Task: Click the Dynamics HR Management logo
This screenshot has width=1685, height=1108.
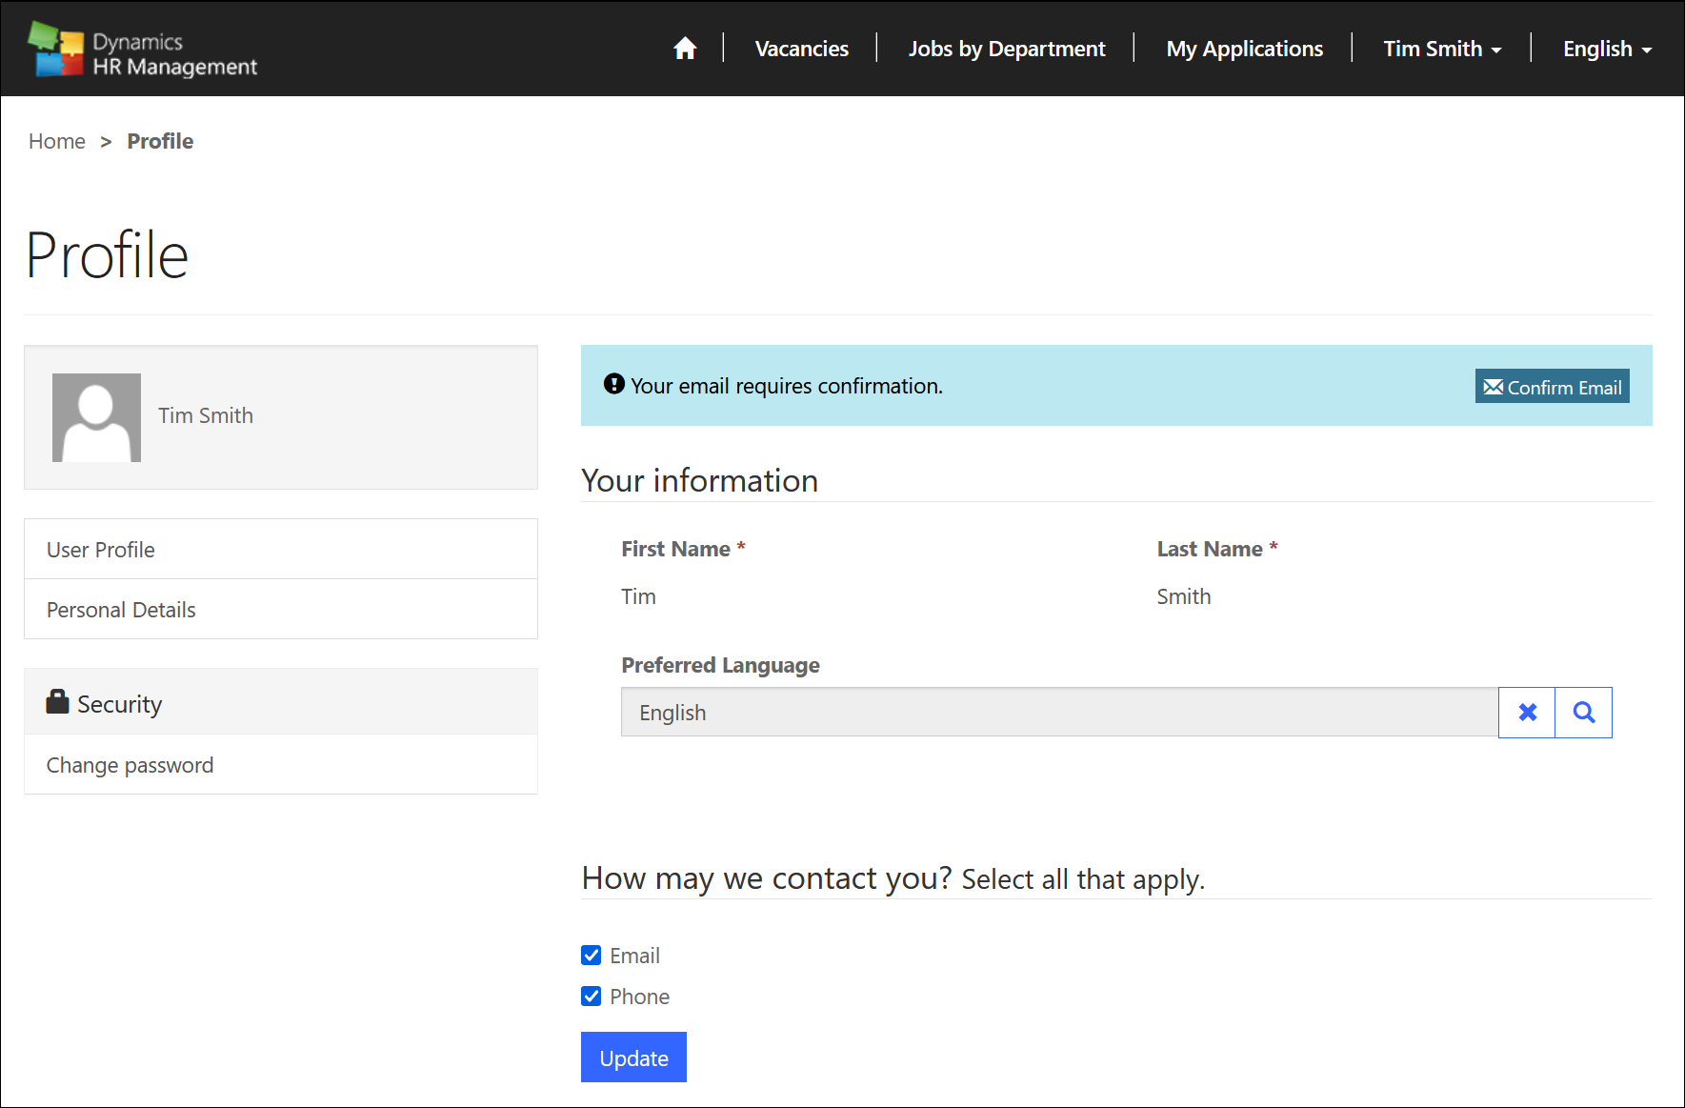Action: [x=143, y=50]
